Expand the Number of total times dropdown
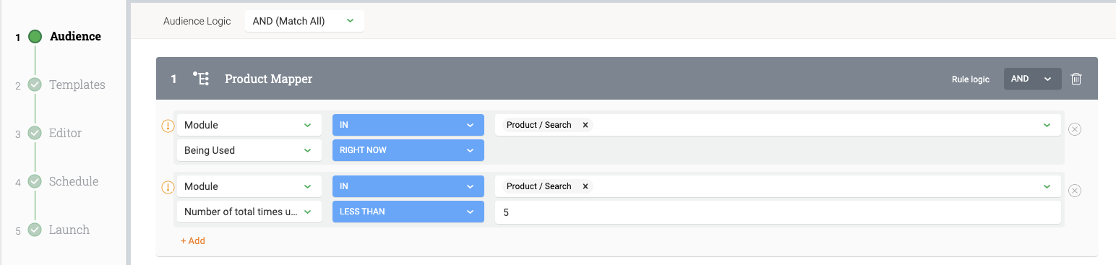Viewport: 1116px width, 265px height. (x=249, y=212)
